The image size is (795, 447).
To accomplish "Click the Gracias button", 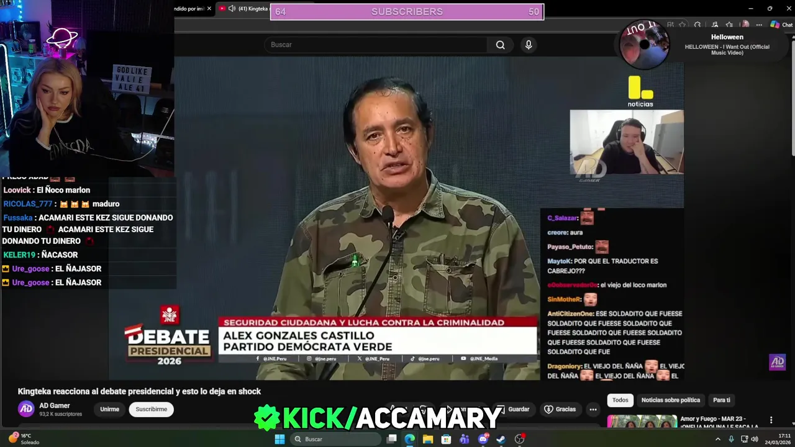I will (x=560, y=409).
